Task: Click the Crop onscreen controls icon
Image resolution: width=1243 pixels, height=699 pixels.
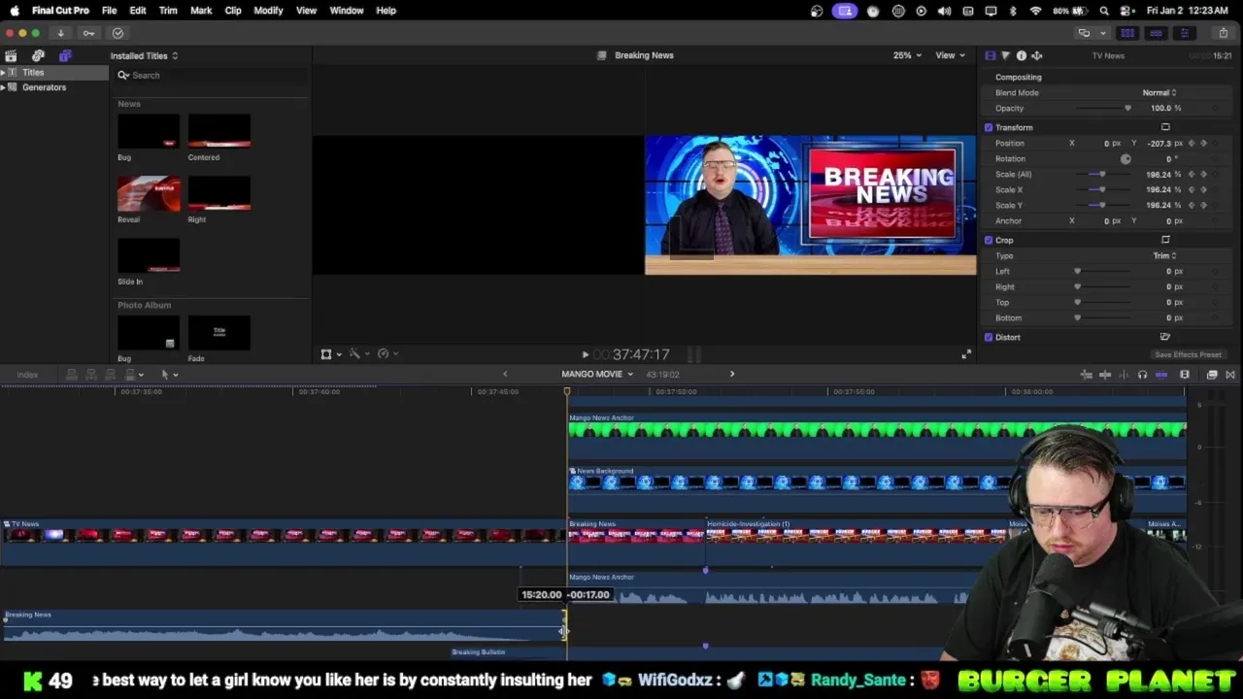Action: [1165, 240]
